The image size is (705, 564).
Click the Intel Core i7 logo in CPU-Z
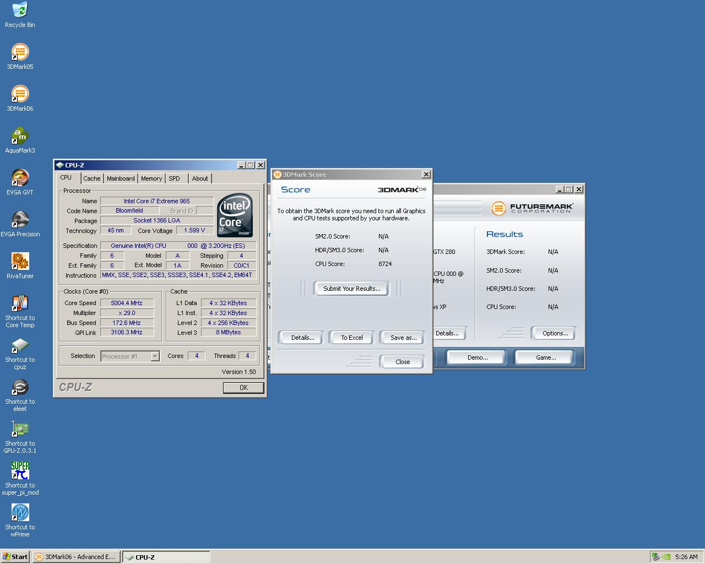pos(235,215)
